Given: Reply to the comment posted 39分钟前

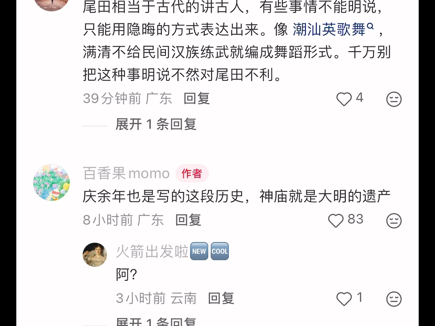Looking at the screenshot, I should [197, 99].
